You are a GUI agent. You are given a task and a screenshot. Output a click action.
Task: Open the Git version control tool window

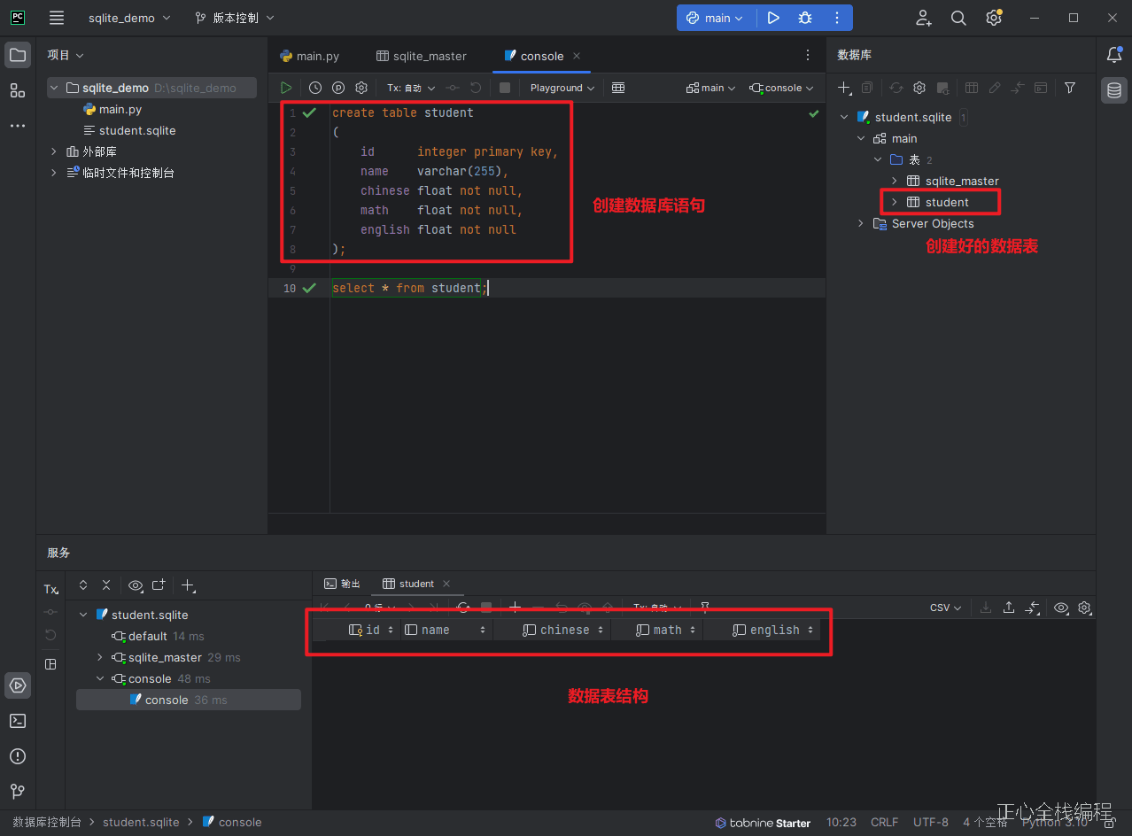tap(18, 791)
